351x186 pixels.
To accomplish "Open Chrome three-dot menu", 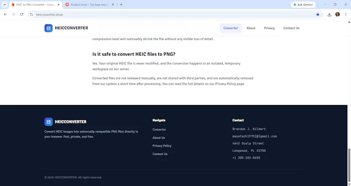I will [x=346, y=14].
